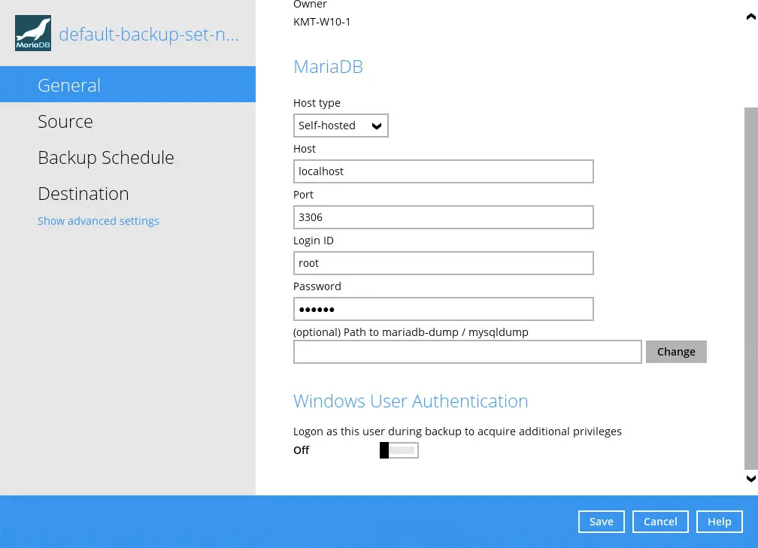Go to the Backup Schedule section

[128, 157]
